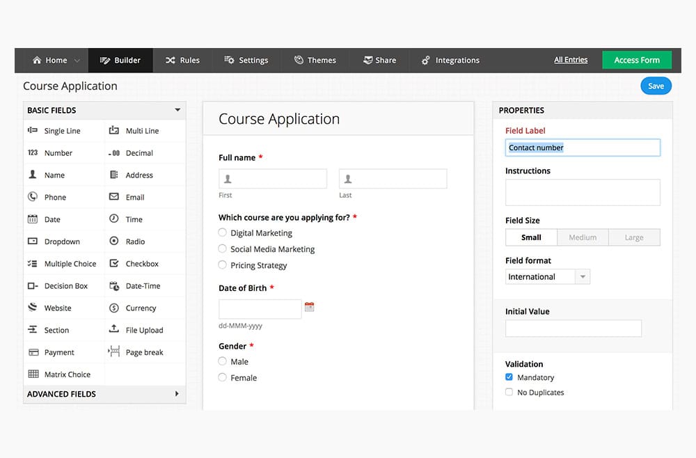696x458 pixels.
Task: Add the Multiple Choice field icon
Action: tap(33, 264)
